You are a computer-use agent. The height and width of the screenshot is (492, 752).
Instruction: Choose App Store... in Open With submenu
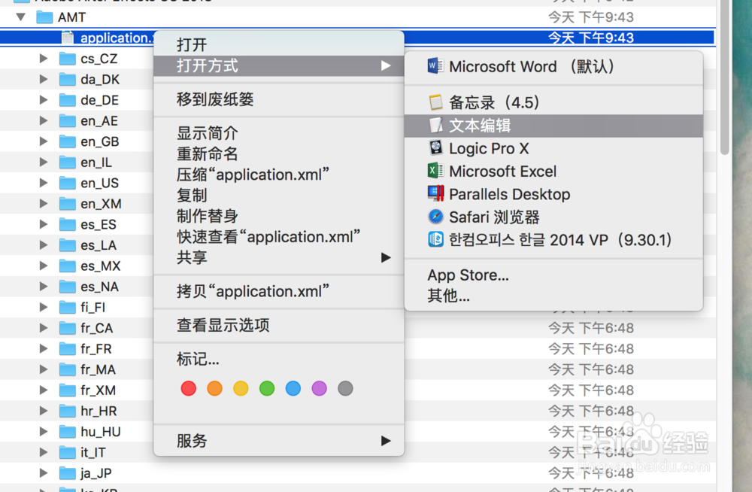click(553, 275)
